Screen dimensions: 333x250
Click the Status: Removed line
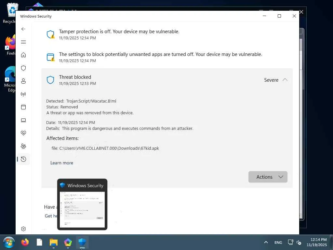click(x=62, y=107)
